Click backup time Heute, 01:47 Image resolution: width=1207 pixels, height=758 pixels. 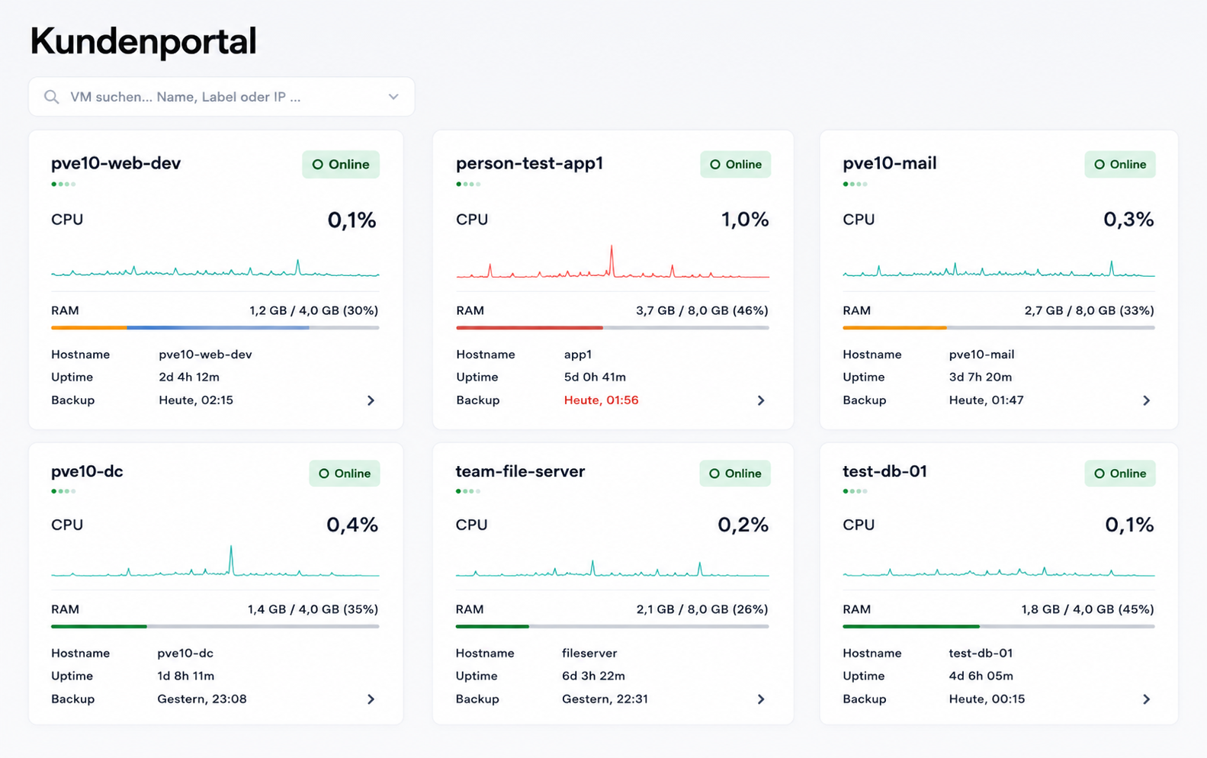(x=986, y=400)
